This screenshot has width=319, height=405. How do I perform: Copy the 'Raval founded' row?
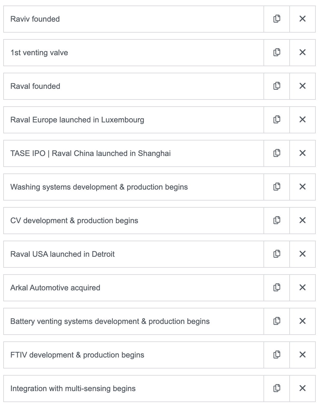tap(277, 86)
